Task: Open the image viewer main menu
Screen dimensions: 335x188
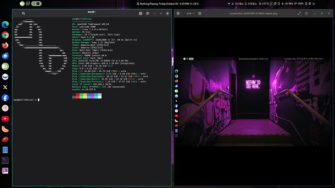Action: pos(306,14)
